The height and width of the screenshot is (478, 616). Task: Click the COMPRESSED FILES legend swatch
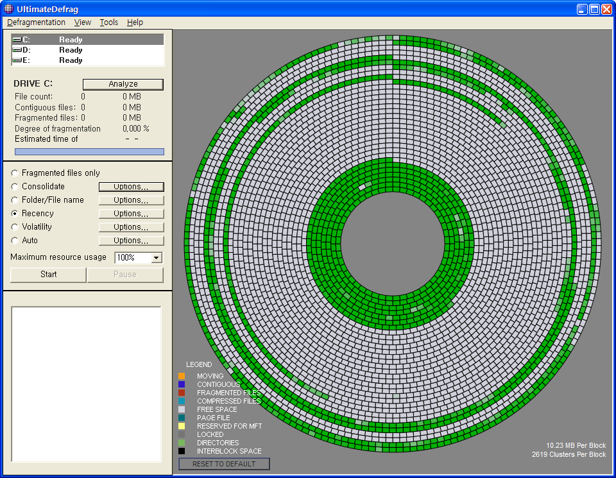point(182,401)
